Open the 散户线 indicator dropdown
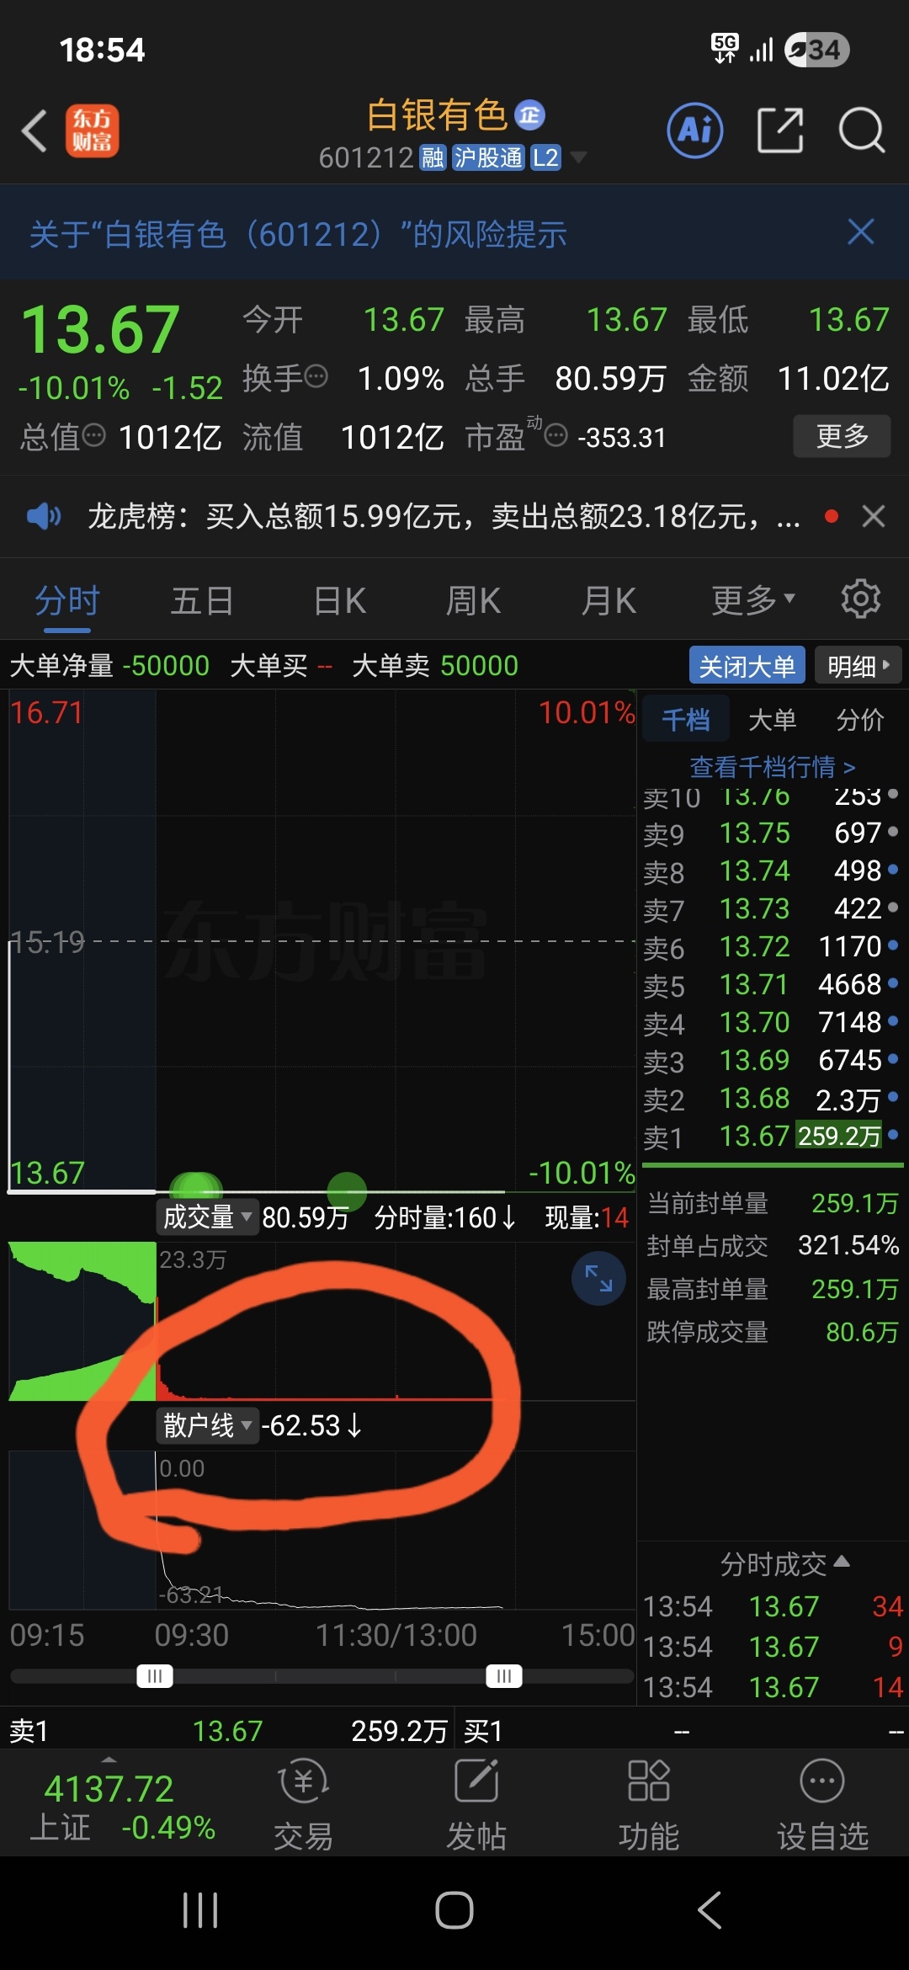This screenshot has height=1970, width=909. click(207, 1425)
